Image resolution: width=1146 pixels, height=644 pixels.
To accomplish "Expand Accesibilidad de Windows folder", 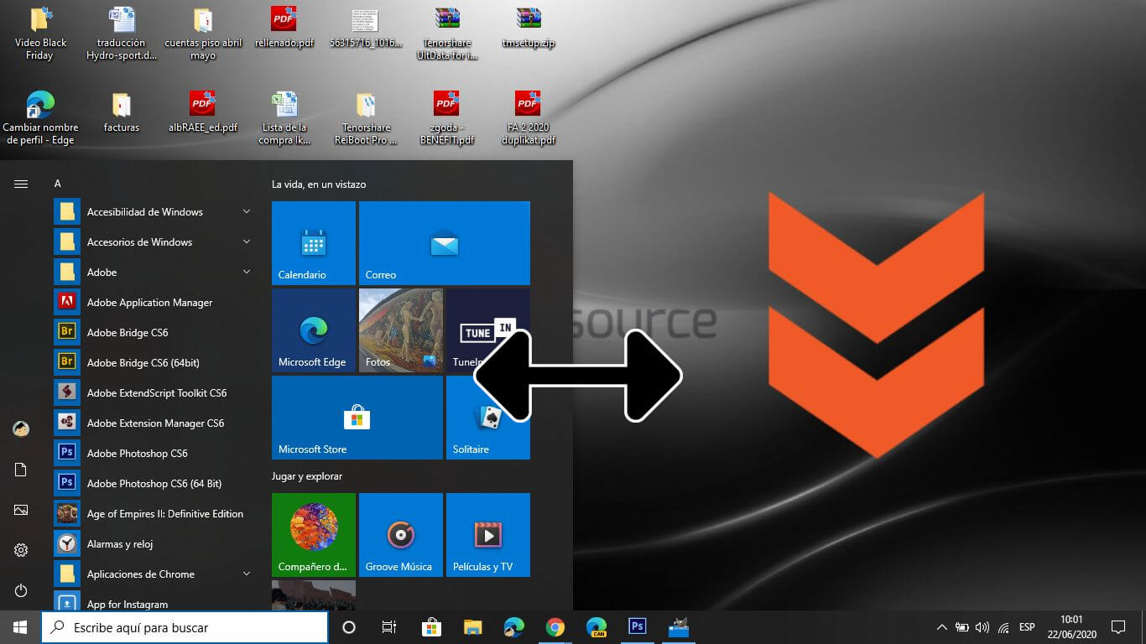I will [x=155, y=212].
